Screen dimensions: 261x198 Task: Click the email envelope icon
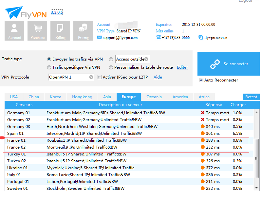99,37
